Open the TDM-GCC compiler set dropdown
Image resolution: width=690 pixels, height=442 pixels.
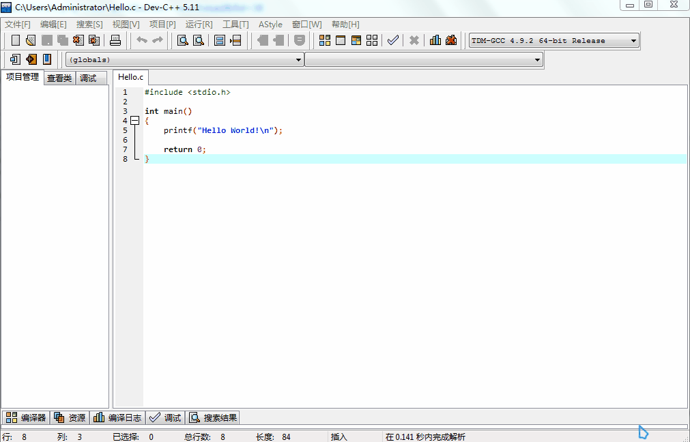click(554, 40)
